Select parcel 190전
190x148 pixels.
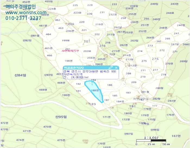click(66, 95)
